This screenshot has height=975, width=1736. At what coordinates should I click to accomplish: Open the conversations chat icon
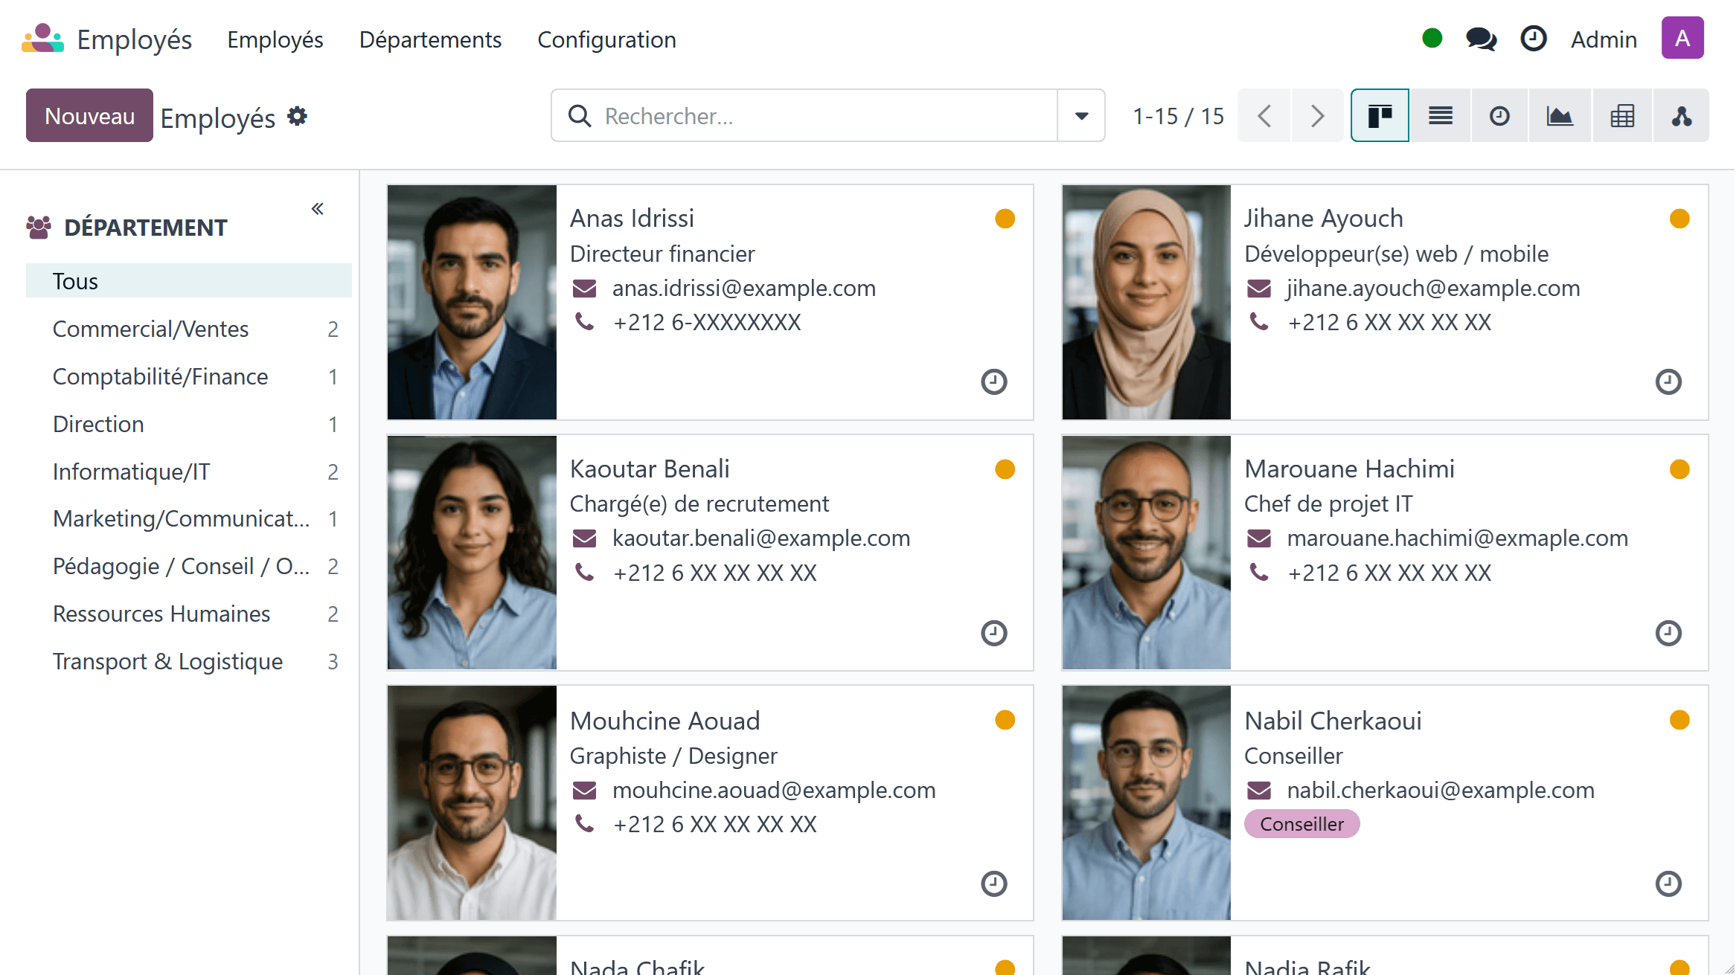1481,39
